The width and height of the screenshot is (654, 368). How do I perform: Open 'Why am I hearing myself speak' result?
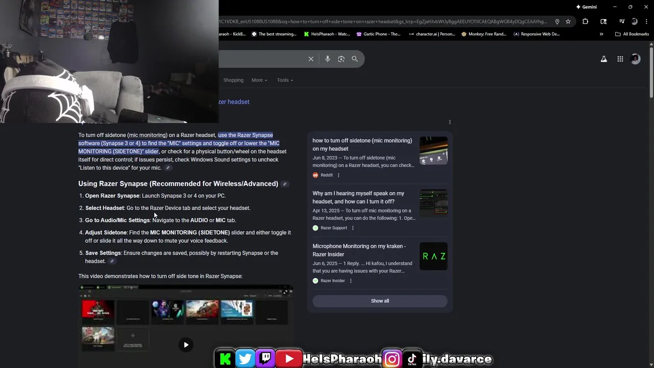pos(358,197)
